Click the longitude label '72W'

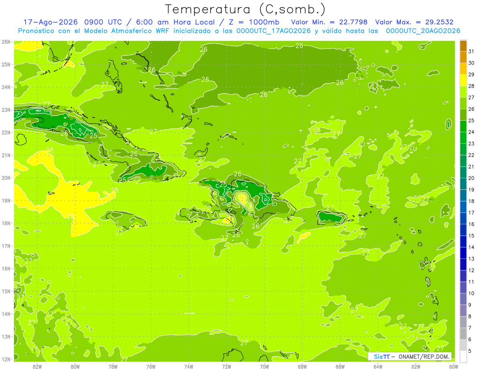(x=227, y=366)
